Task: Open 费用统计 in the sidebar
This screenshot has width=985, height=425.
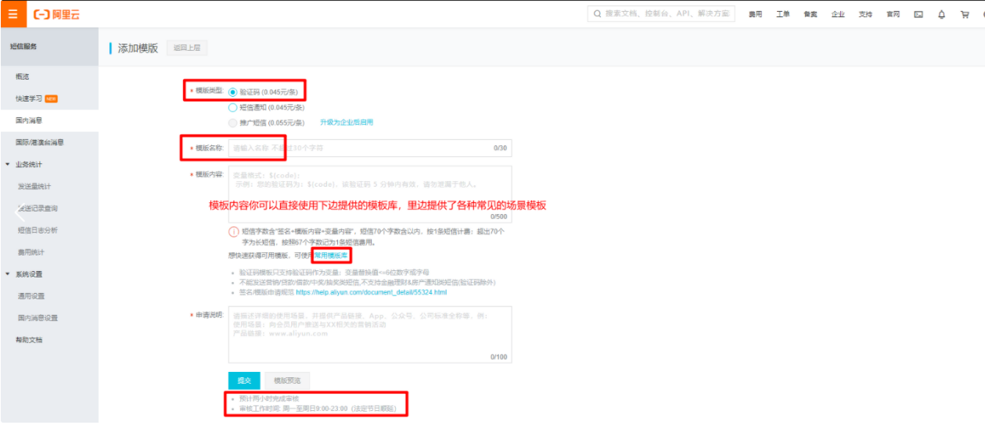Action: 31,252
